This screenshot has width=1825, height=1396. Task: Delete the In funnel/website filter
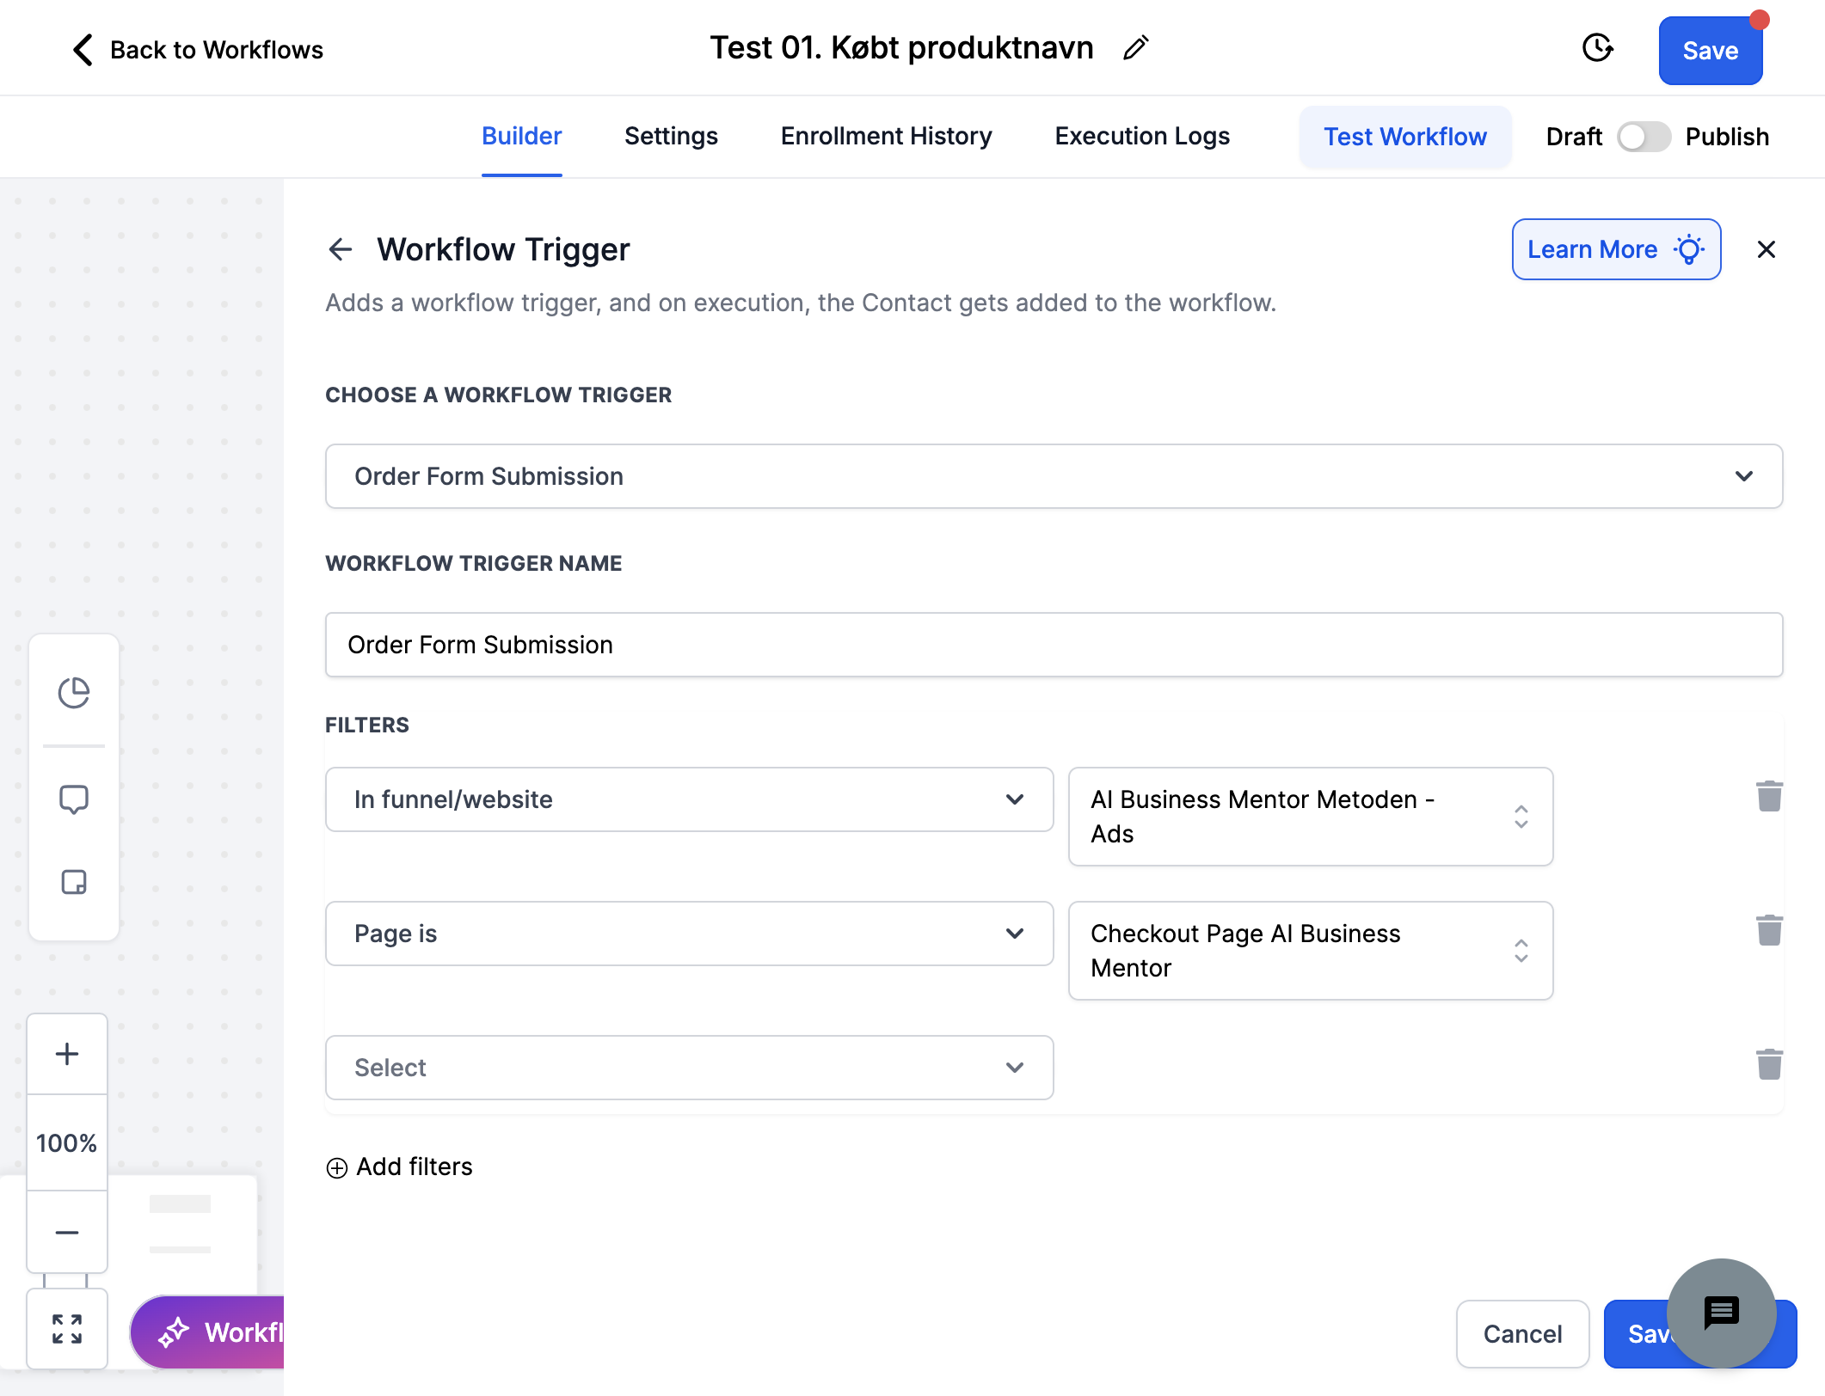coord(1769,797)
